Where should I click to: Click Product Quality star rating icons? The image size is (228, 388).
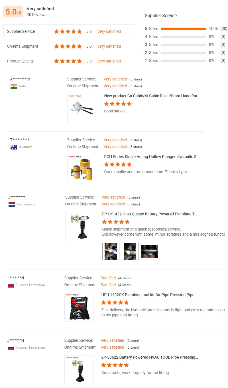coord(68,61)
